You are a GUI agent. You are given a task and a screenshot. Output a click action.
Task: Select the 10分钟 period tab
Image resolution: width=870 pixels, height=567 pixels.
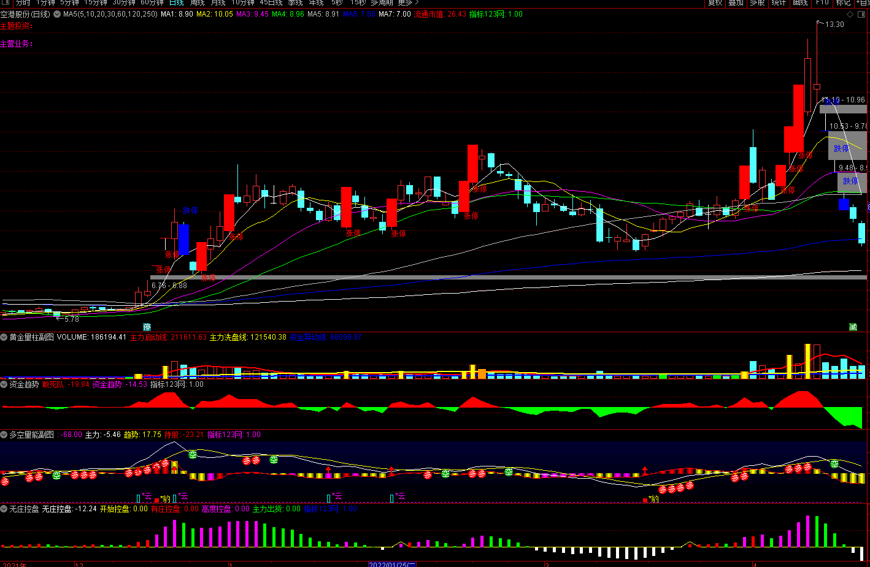click(x=243, y=3)
